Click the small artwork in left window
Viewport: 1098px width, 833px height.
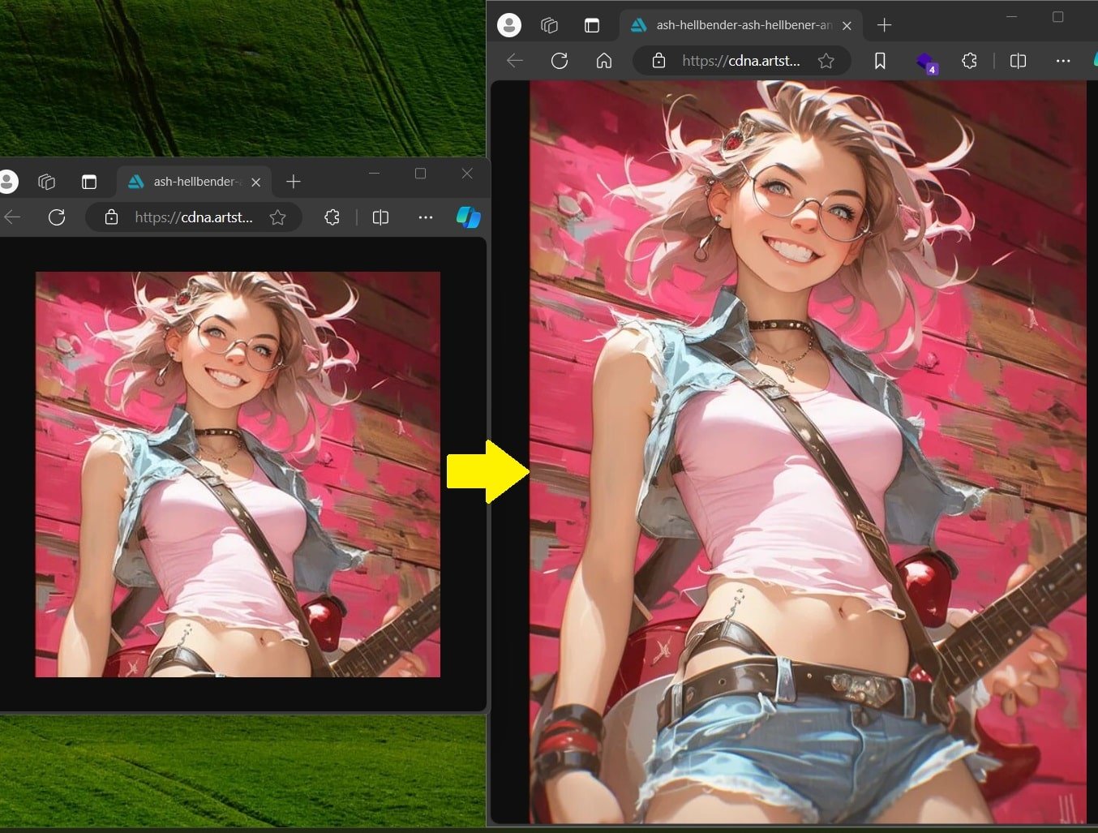(238, 474)
